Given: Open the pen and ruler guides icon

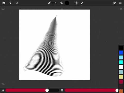Looking at the screenshot, I should (x=114, y=3).
